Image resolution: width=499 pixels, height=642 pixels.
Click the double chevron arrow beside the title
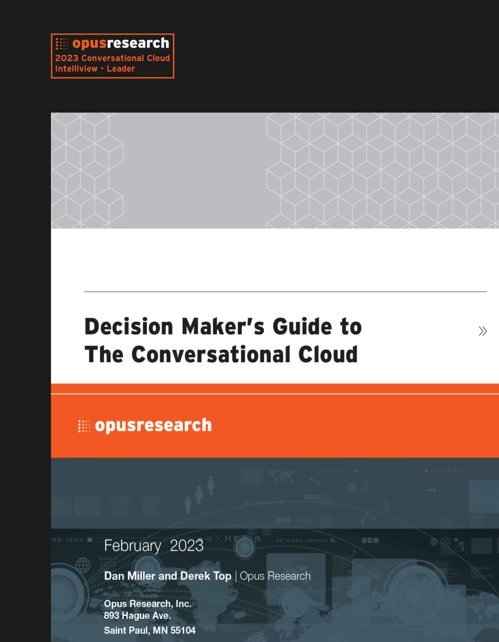pyautogui.click(x=483, y=331)
